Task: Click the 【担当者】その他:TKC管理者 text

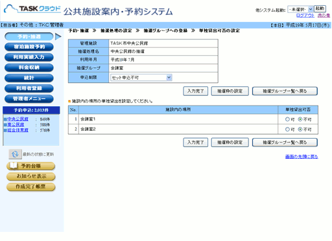Action: pyautogui.click(x=32, y=25)
